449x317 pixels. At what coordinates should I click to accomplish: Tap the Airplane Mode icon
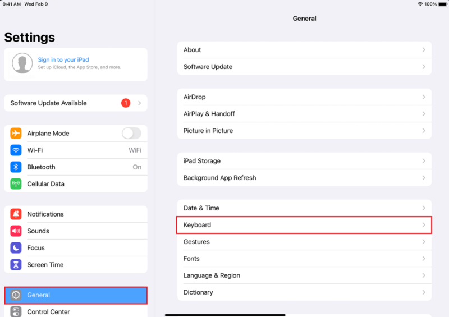pos(16,134)
